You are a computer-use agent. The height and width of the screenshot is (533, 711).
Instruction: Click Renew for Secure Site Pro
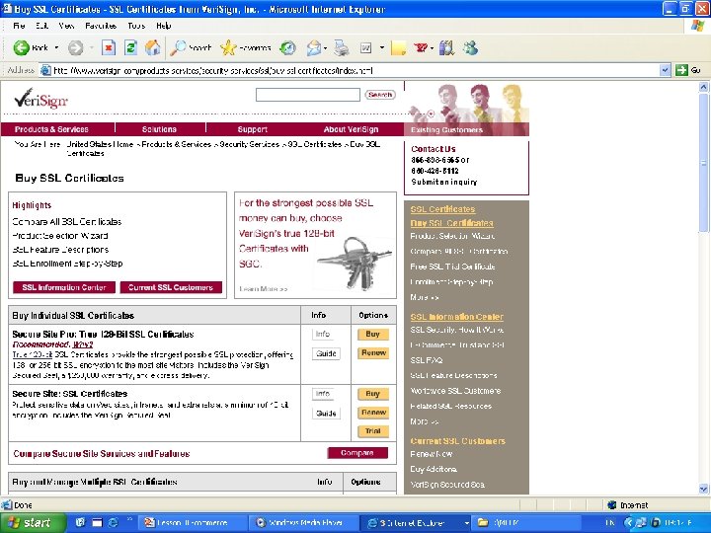pos(373,352)
